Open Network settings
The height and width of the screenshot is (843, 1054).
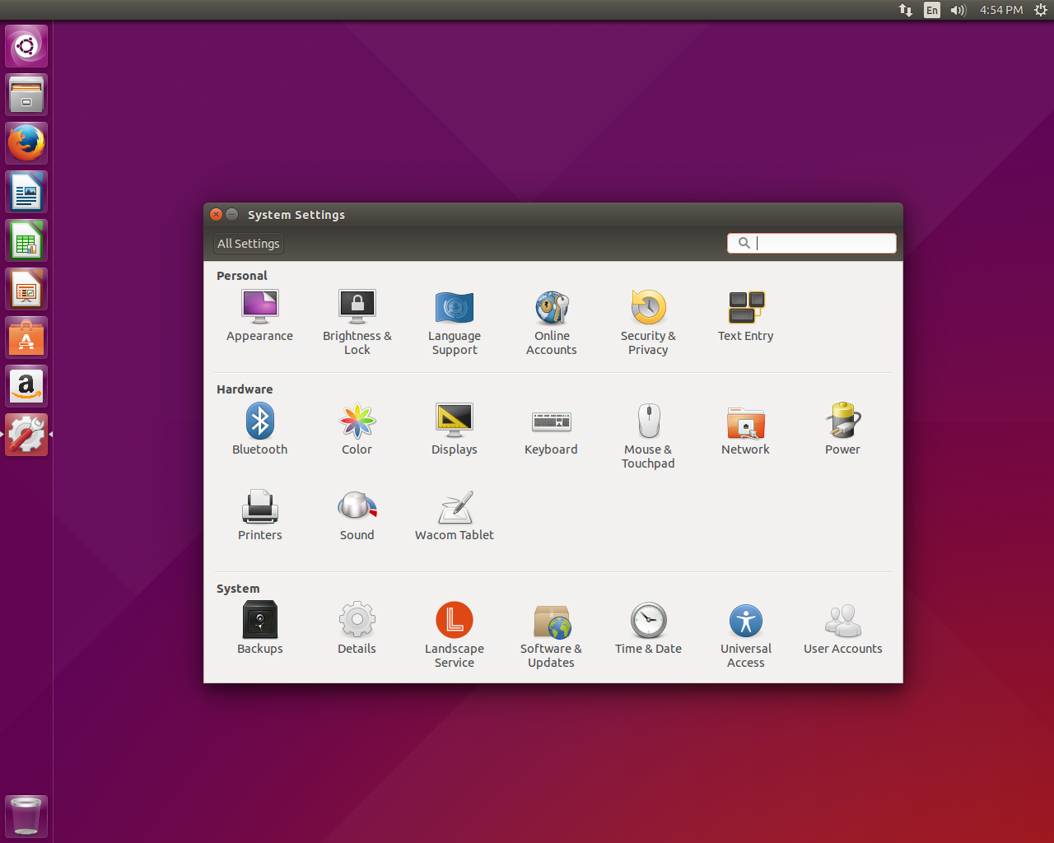pyautogui.click(x=745, y=430)
